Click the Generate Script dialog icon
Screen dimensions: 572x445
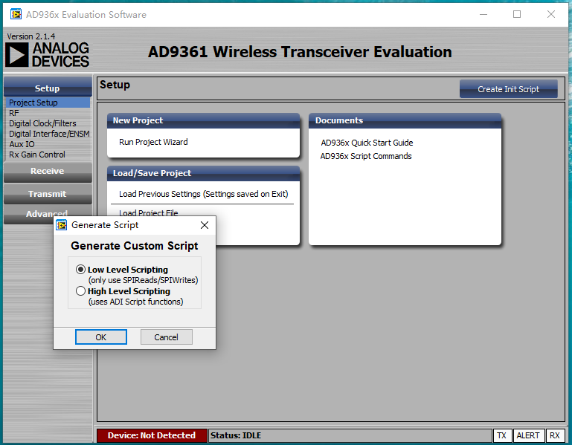click(61, 225)
